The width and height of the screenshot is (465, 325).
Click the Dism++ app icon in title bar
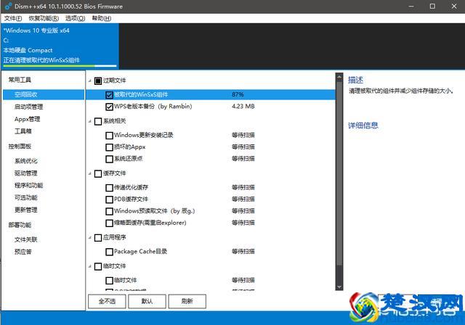pos(8,7)
